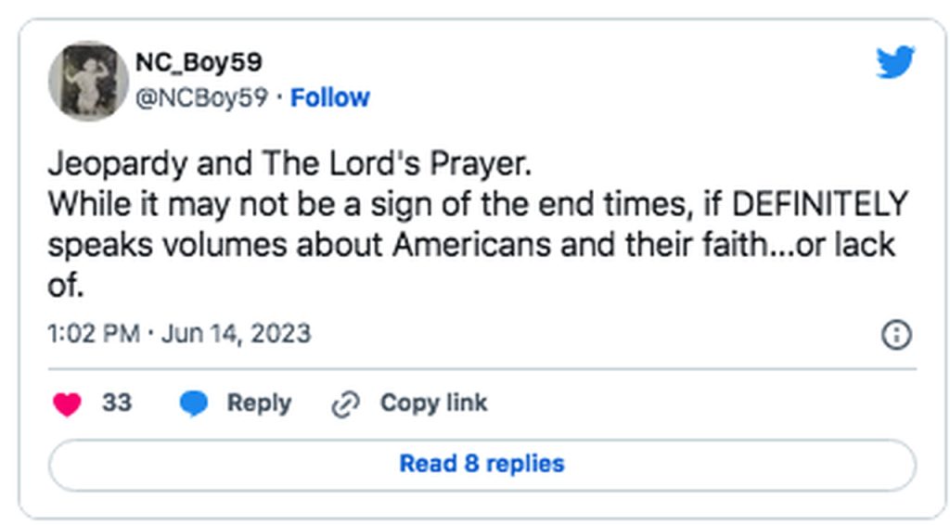Open the 1:02 PM time link
This screenshot has height=525, width=950.
coord(94,334)
